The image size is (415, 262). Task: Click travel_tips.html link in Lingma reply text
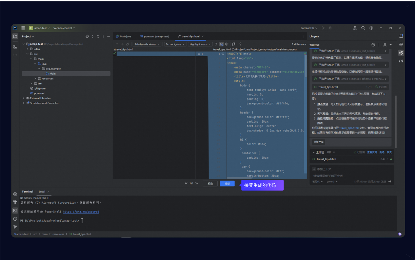click(349, 128)
